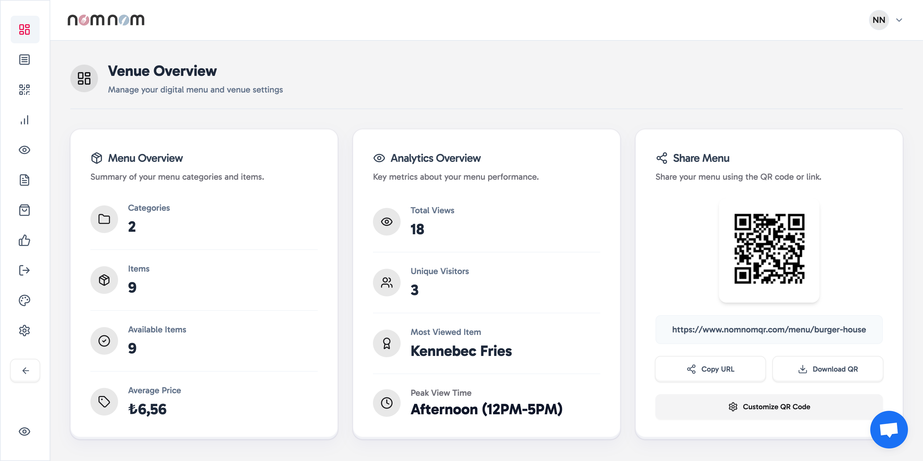Viewport: 923px width, 461px height.
Task: Click the Download QR button
Action: (x=828, y=369)
